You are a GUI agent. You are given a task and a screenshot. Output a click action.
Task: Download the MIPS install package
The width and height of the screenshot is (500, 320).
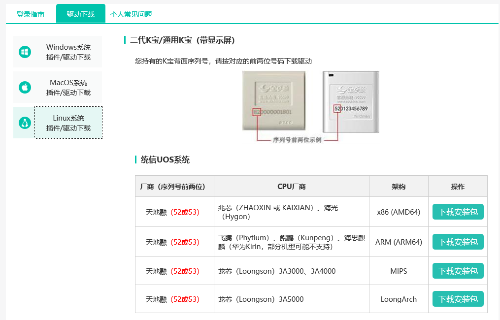tap(458, 271)
